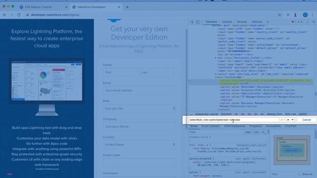Toggle the DevTools device toolbar icon
The height and width of the screenshot is (178, 317).
click(198, 22)
